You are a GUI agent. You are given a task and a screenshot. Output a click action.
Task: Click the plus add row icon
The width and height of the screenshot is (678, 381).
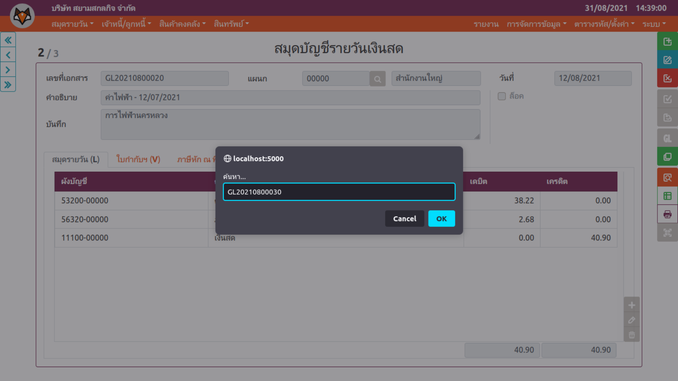pyautogui.click(x=632, y=305)
